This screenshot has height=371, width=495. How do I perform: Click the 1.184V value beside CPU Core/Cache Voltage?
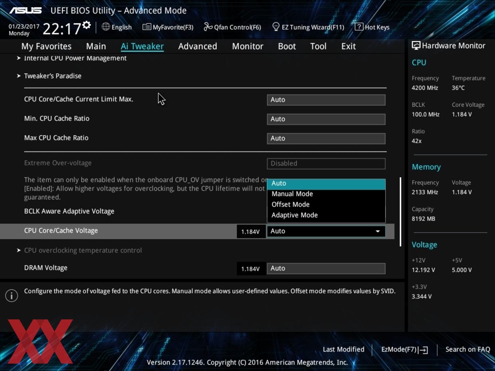pyautogui.click(x=250, y=232)
